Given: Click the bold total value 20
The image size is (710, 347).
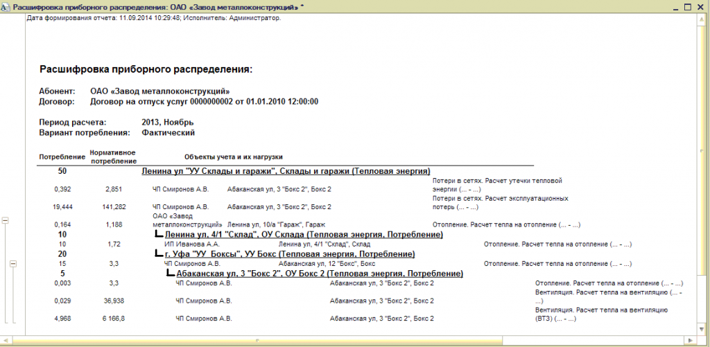Looking at the screenshot, I should click(x=62, y=254).
